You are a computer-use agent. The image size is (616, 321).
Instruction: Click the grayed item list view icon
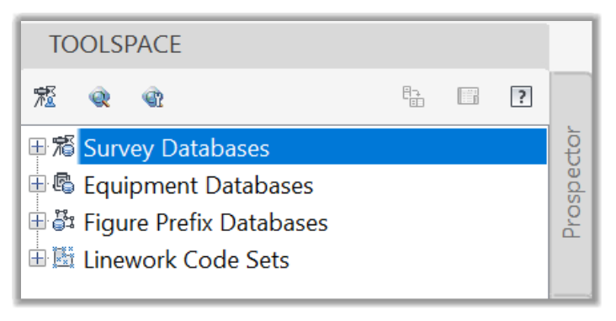coord(468,97)
